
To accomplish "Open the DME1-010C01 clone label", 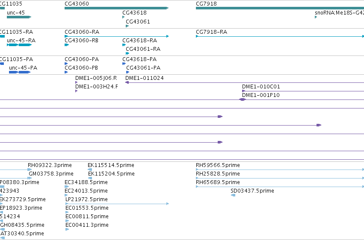I will point(261,87).
